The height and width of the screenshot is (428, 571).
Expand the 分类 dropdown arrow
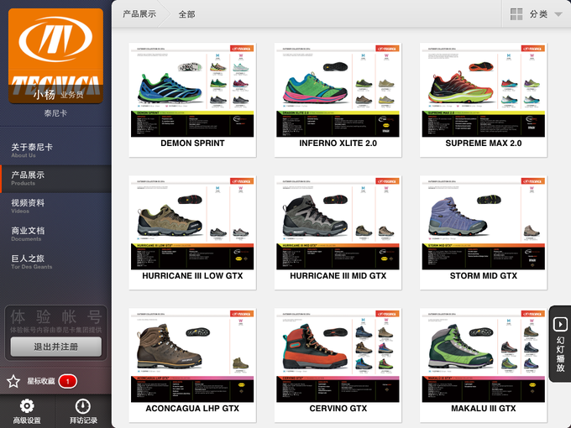coord(558,14)
